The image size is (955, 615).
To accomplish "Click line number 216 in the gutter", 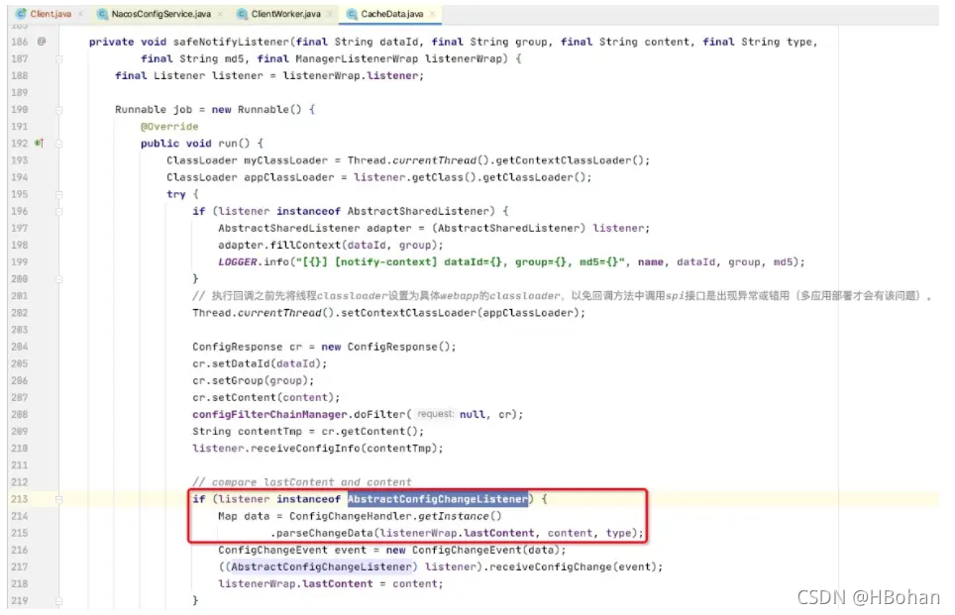I will 20,550.
